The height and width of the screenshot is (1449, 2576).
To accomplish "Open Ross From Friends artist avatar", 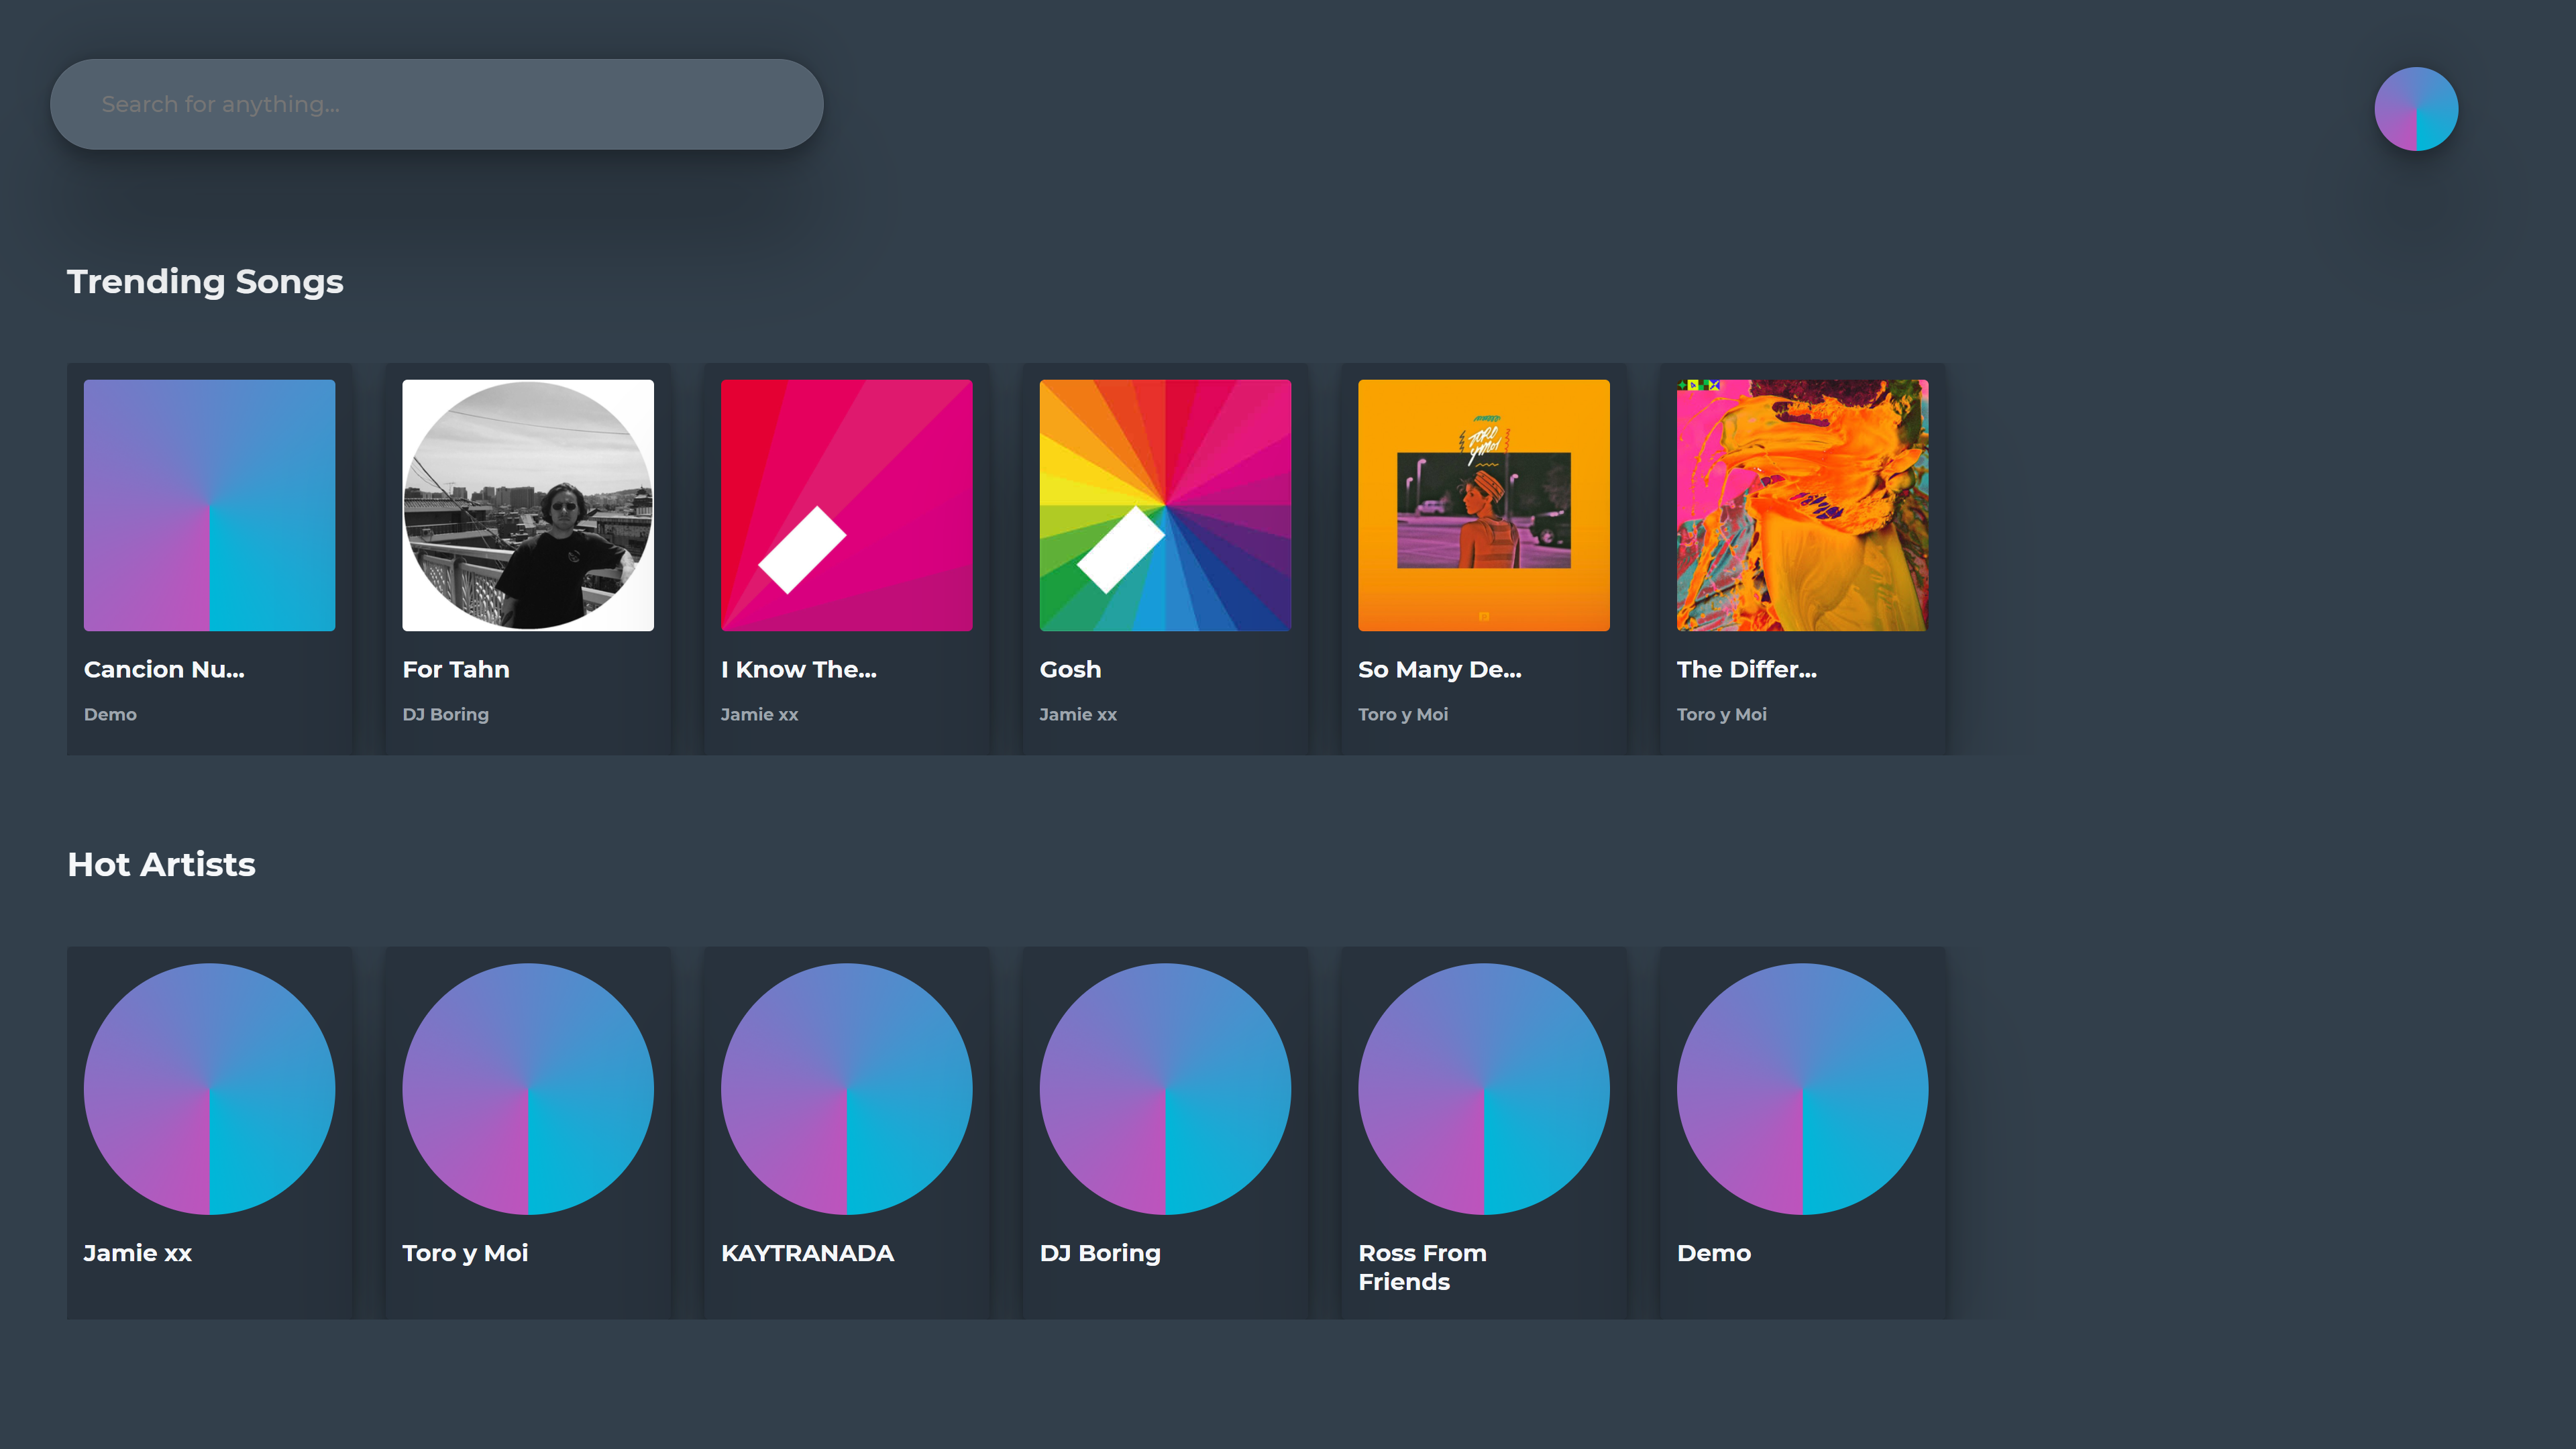I will pos(1483,1088).
